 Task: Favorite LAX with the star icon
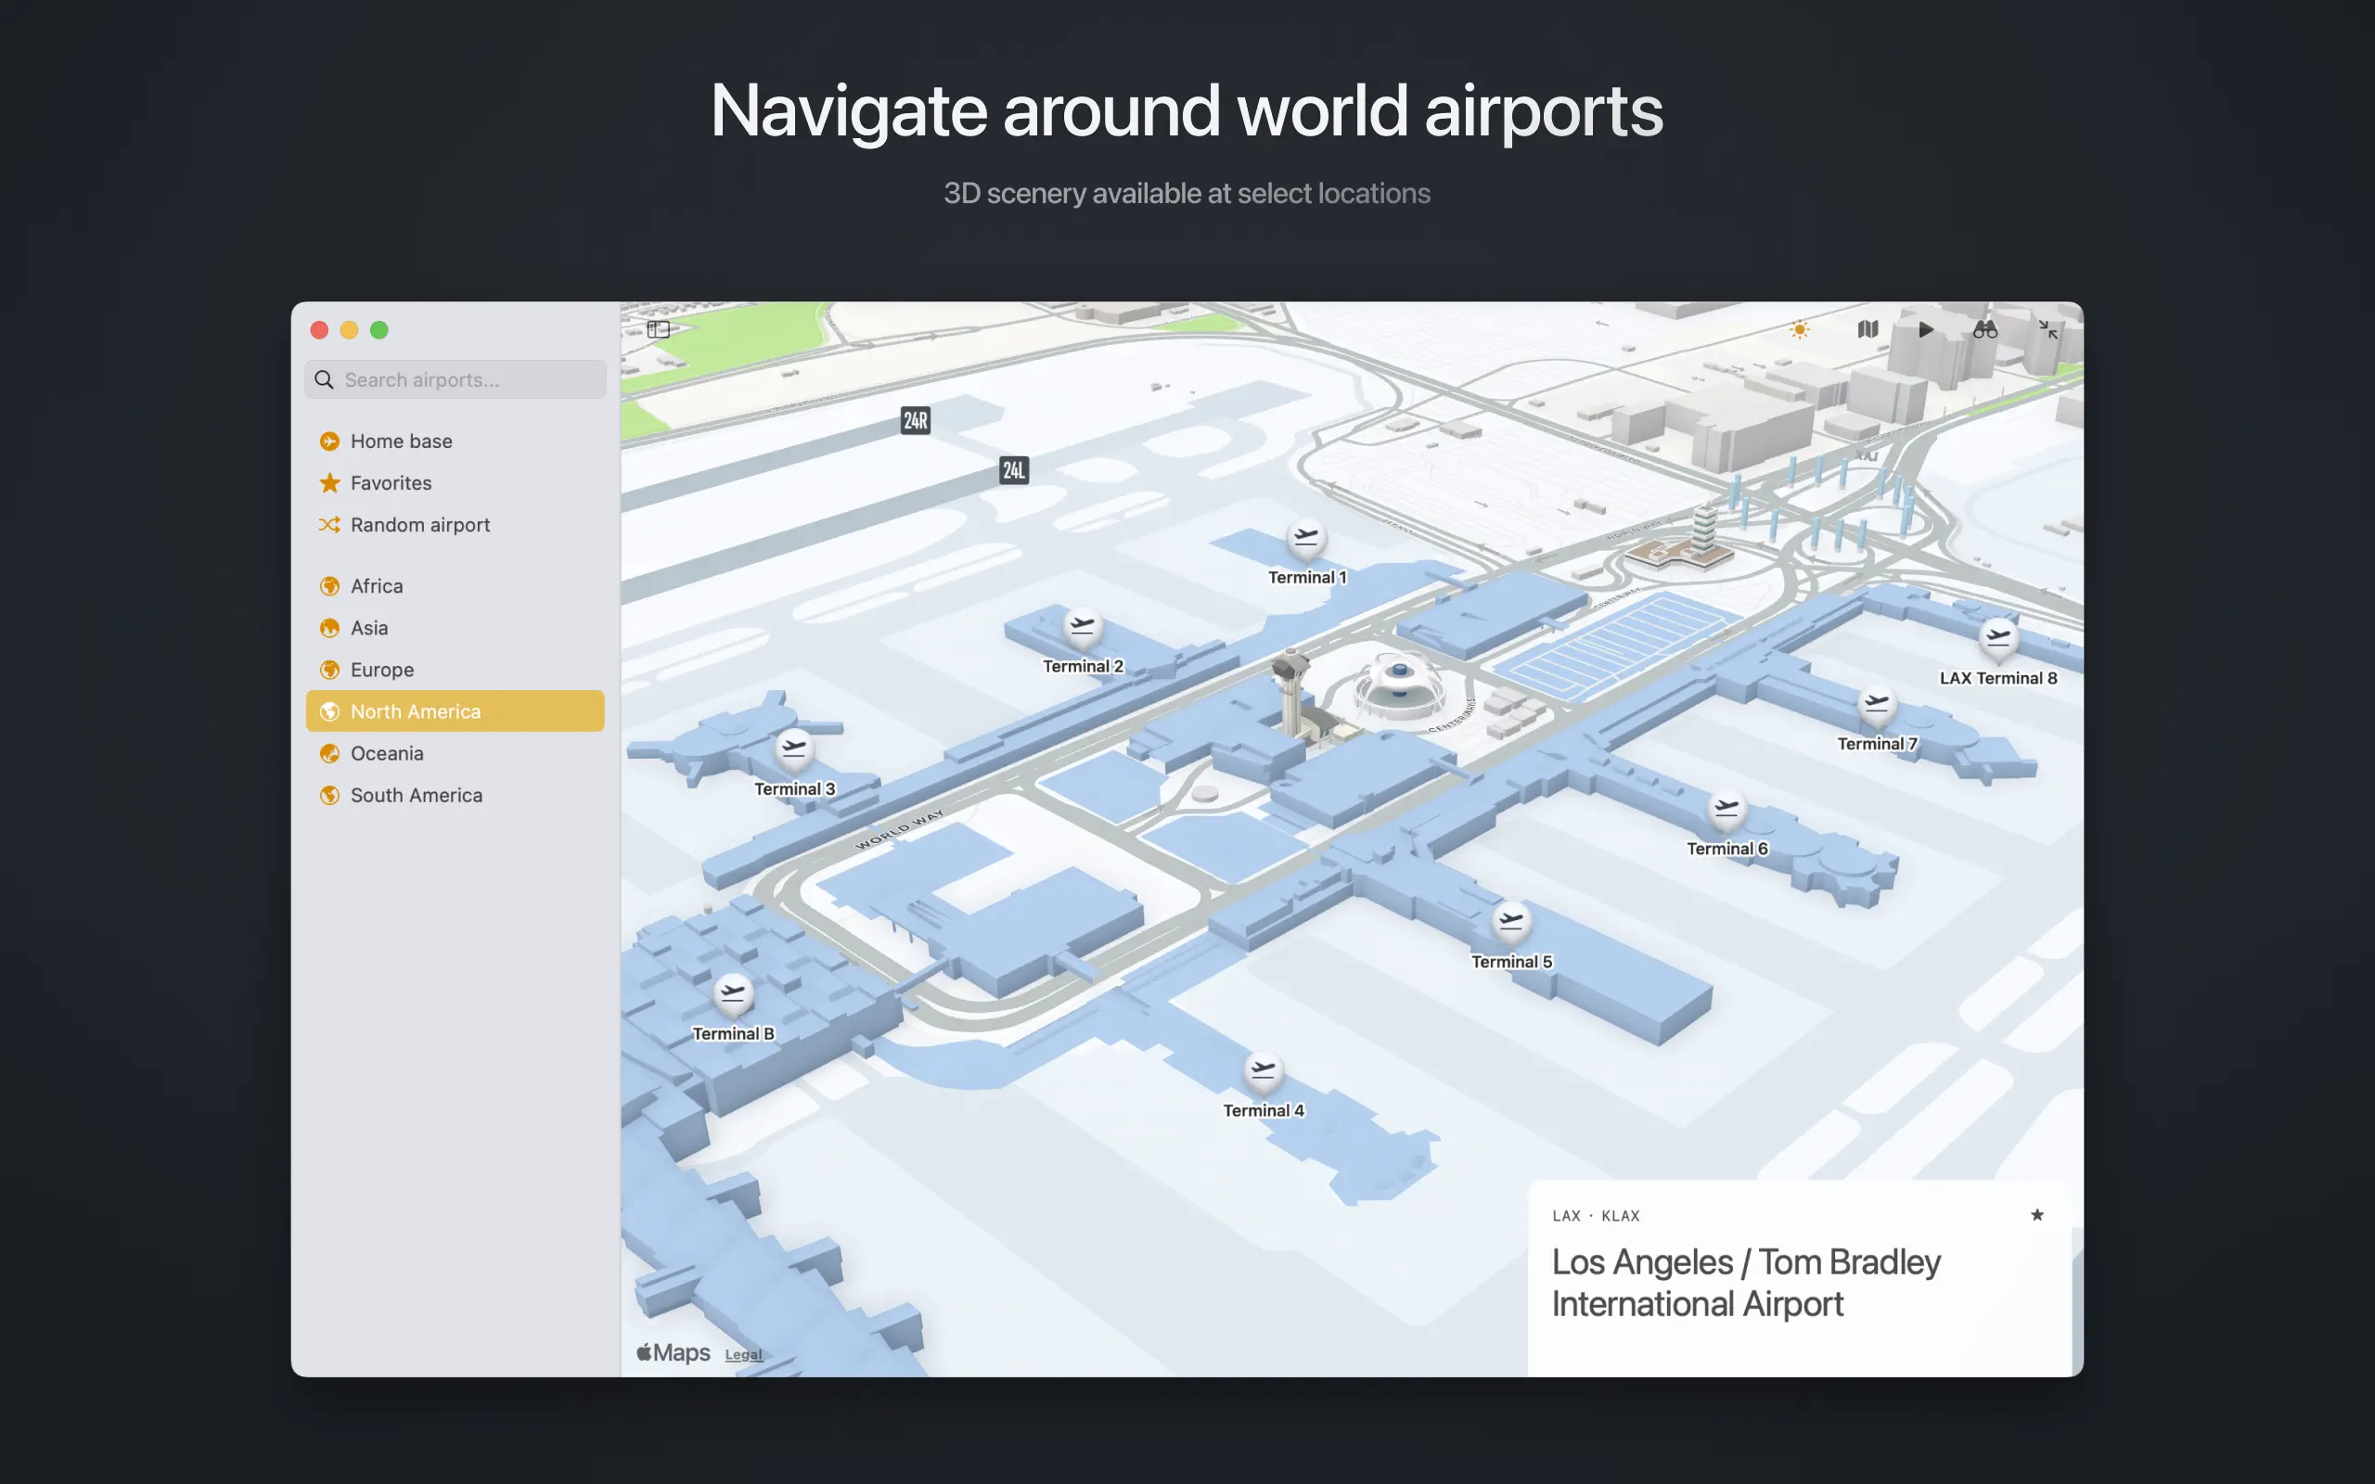[x=2036, y=1215]
